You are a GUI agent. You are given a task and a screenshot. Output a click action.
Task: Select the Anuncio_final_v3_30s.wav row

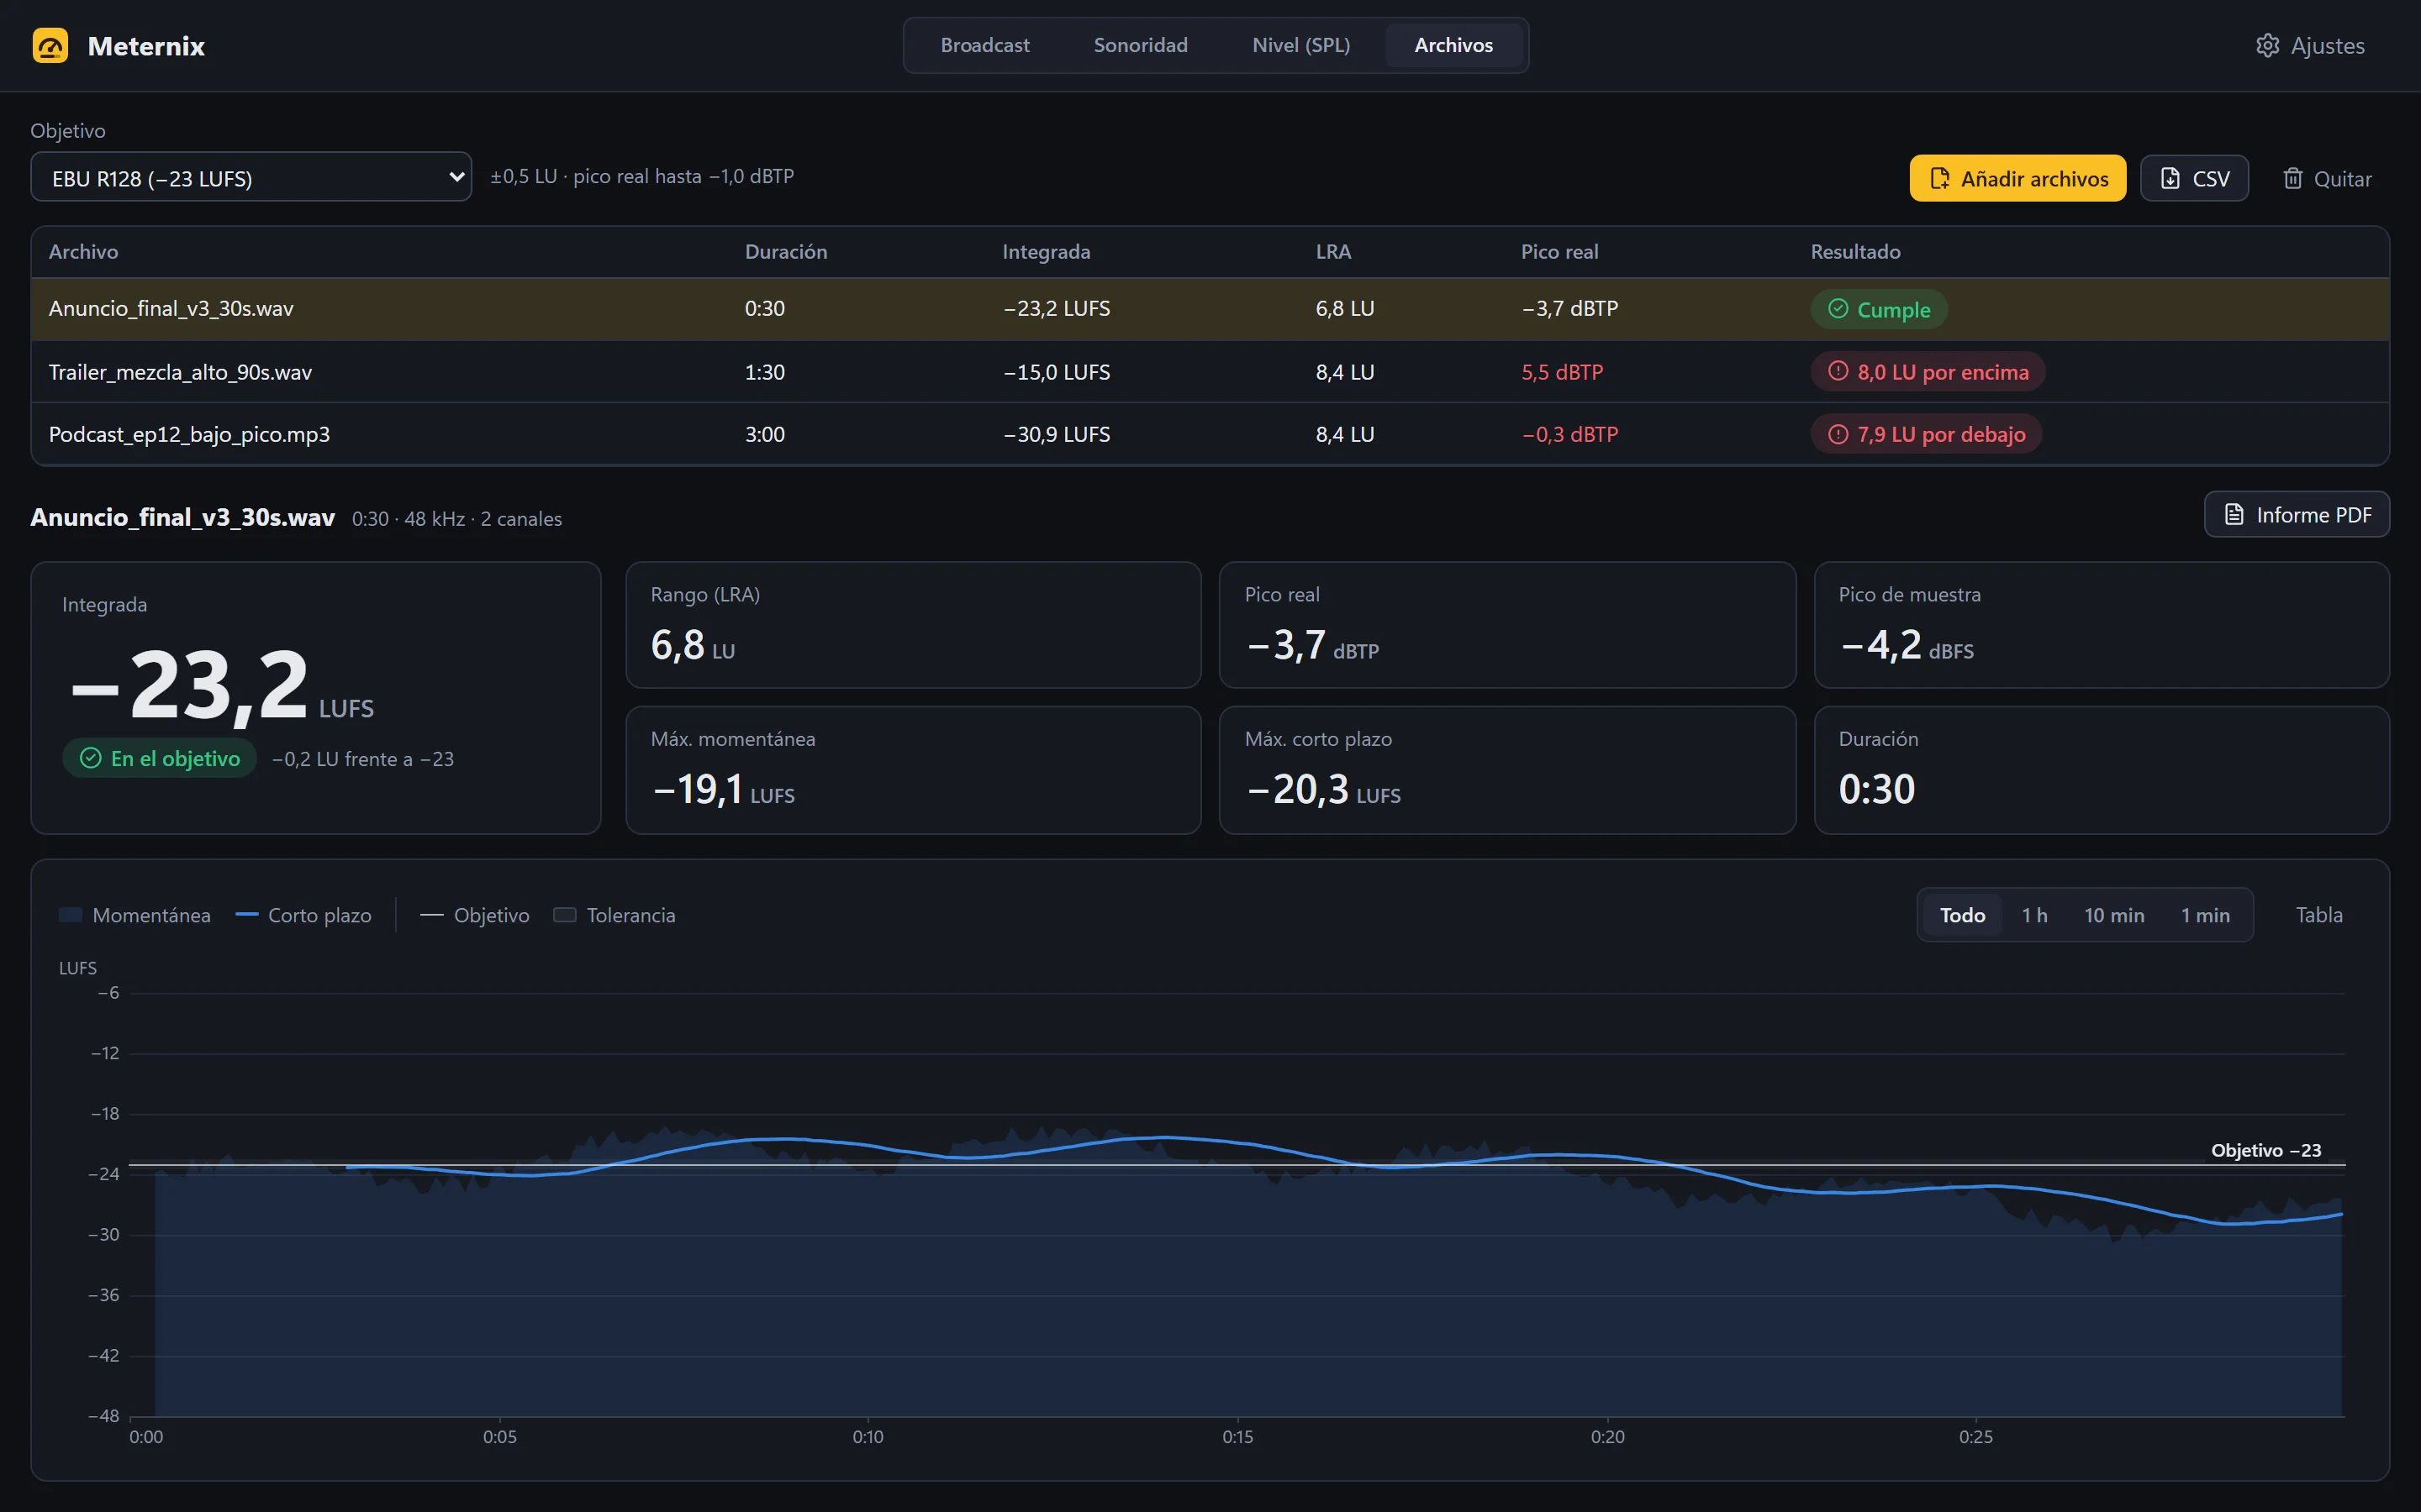tap(1210, 309)
